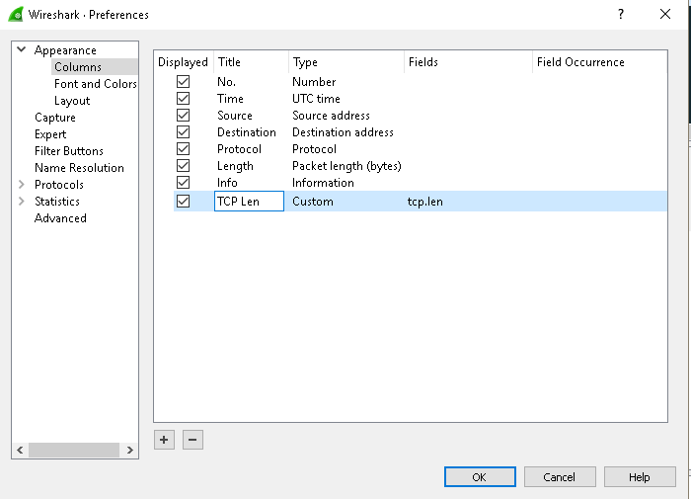Uncheck Displayed box for TCP Len column

[184, 202]
